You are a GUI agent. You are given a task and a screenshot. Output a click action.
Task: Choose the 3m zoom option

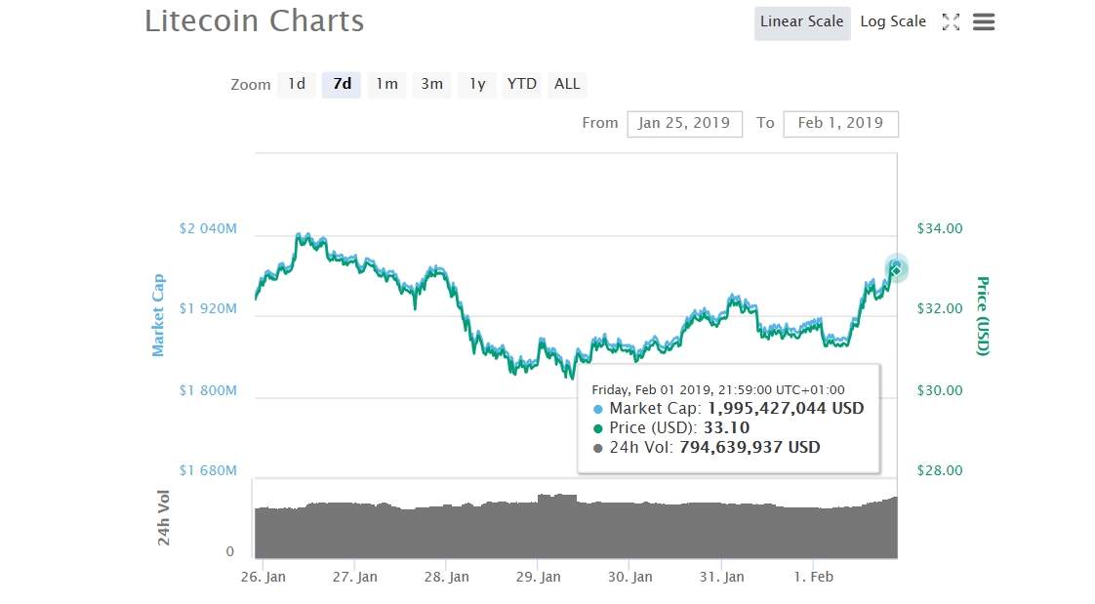[x=431, y=85]
